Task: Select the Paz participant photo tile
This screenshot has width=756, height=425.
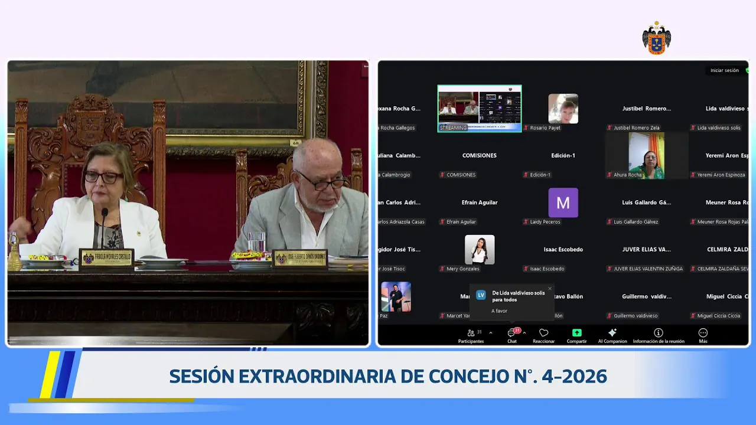Action: (x=396, y=297)
